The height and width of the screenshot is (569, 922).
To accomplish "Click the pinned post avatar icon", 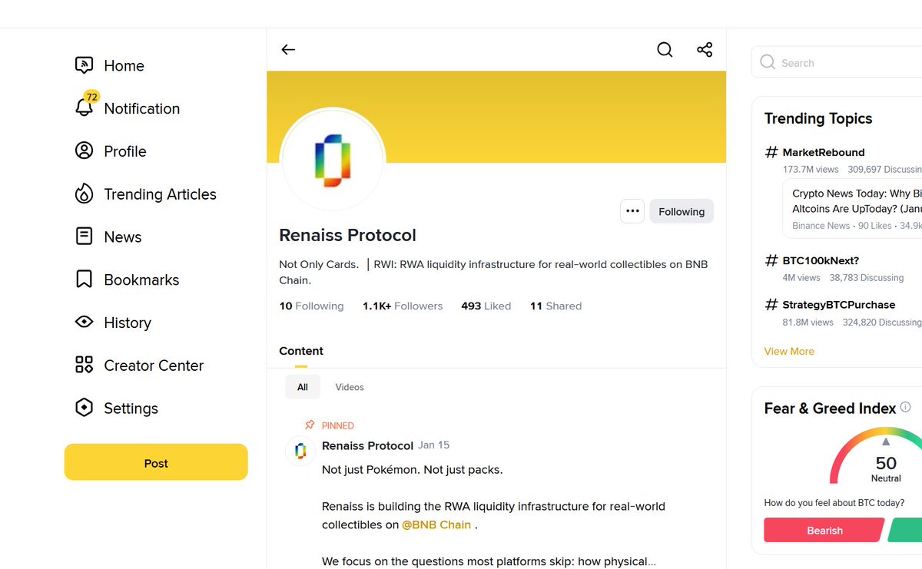I will (x=300, y=451).
